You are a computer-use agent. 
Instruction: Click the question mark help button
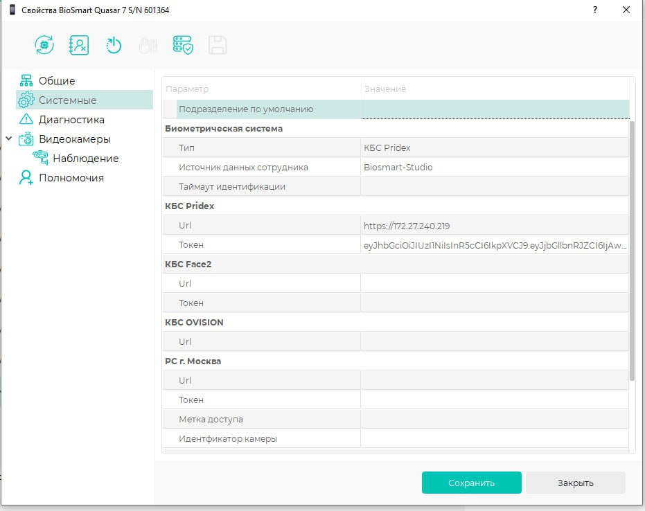coord(595,10)
